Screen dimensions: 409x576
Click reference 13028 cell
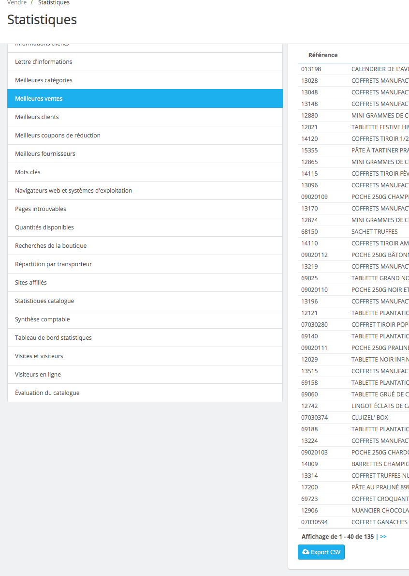[x=309, y=80]
